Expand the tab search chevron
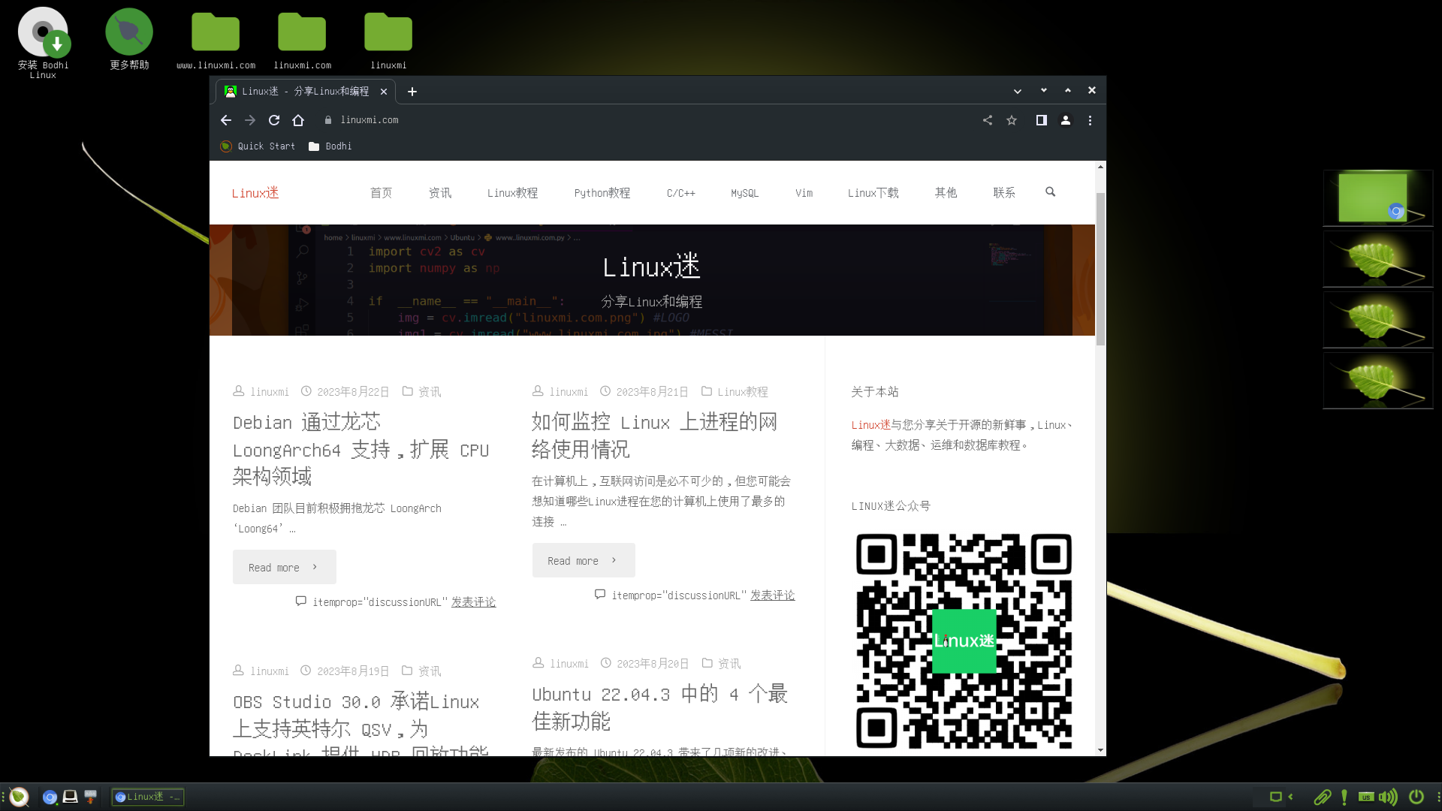Viewport: 1442px width, 811px height. 1018,91
